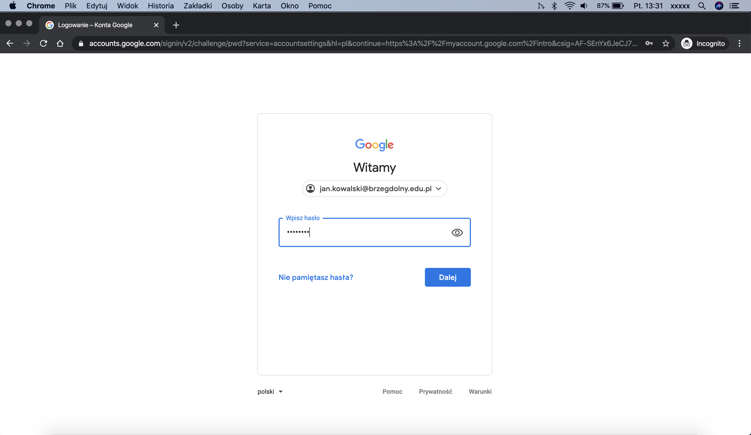This screenshot has width=751, height=435.
Task: Click the Dalej button
Action: tap(448, 277)
